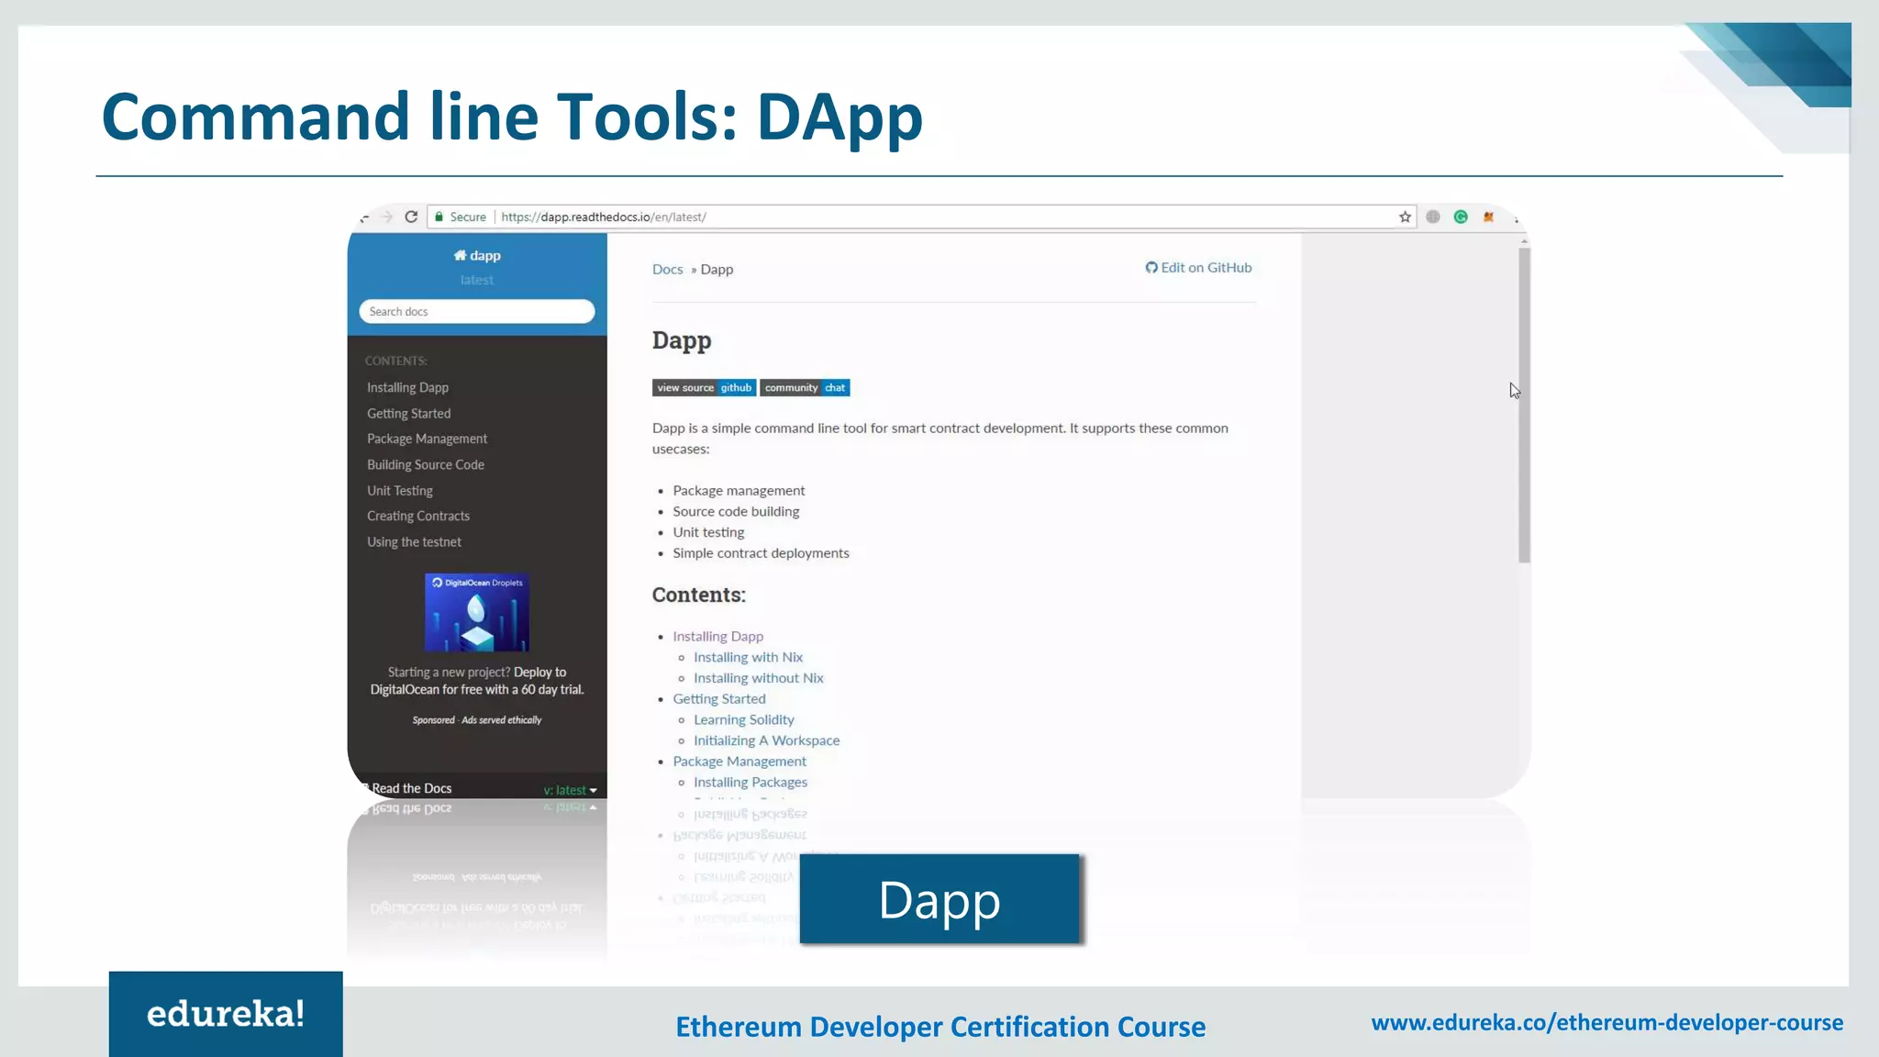Bookmark the page with the star icon
This screenshot has height=1057, width=1879.
[1405, 217]
